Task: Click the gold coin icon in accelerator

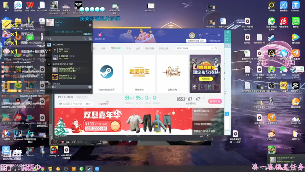Action: click(192, 35)
